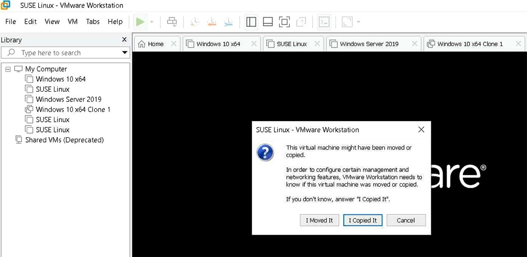The height and width of the screenshot is (257, 527).
Task: Send Ctrl+Alt+Del to the guest
Action: click(x=171, y=21)
